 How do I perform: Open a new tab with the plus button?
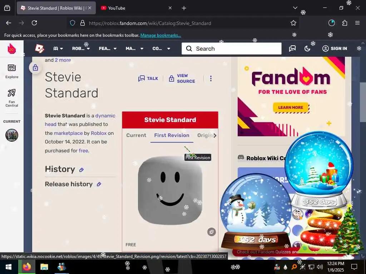(x=184, y=8)
